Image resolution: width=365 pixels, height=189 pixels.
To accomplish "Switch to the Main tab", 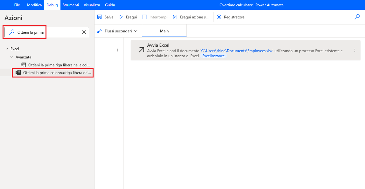I will [x=164, y=31].
